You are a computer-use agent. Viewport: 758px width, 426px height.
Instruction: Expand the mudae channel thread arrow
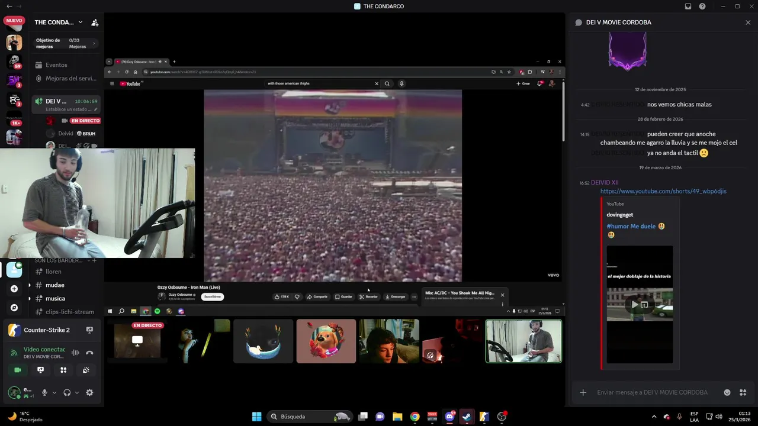[x=30, y=285]
